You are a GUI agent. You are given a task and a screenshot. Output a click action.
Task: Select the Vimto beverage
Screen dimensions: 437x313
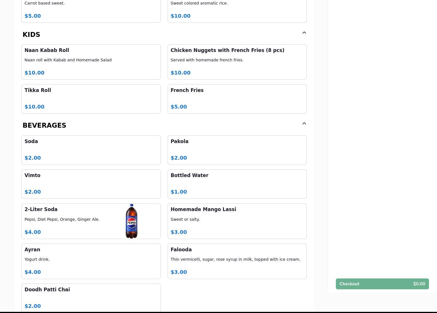coord(91,184)
